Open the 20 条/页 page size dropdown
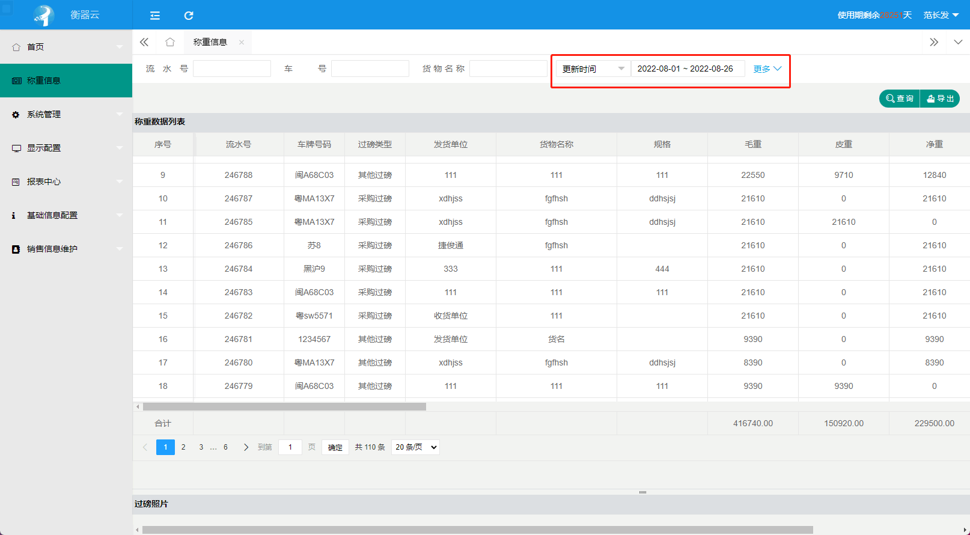970x535 pixels. point(415,447)
